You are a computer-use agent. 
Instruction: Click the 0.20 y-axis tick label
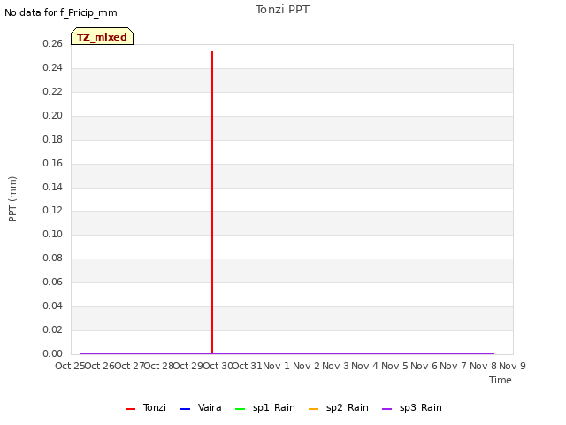pos(52,115)
